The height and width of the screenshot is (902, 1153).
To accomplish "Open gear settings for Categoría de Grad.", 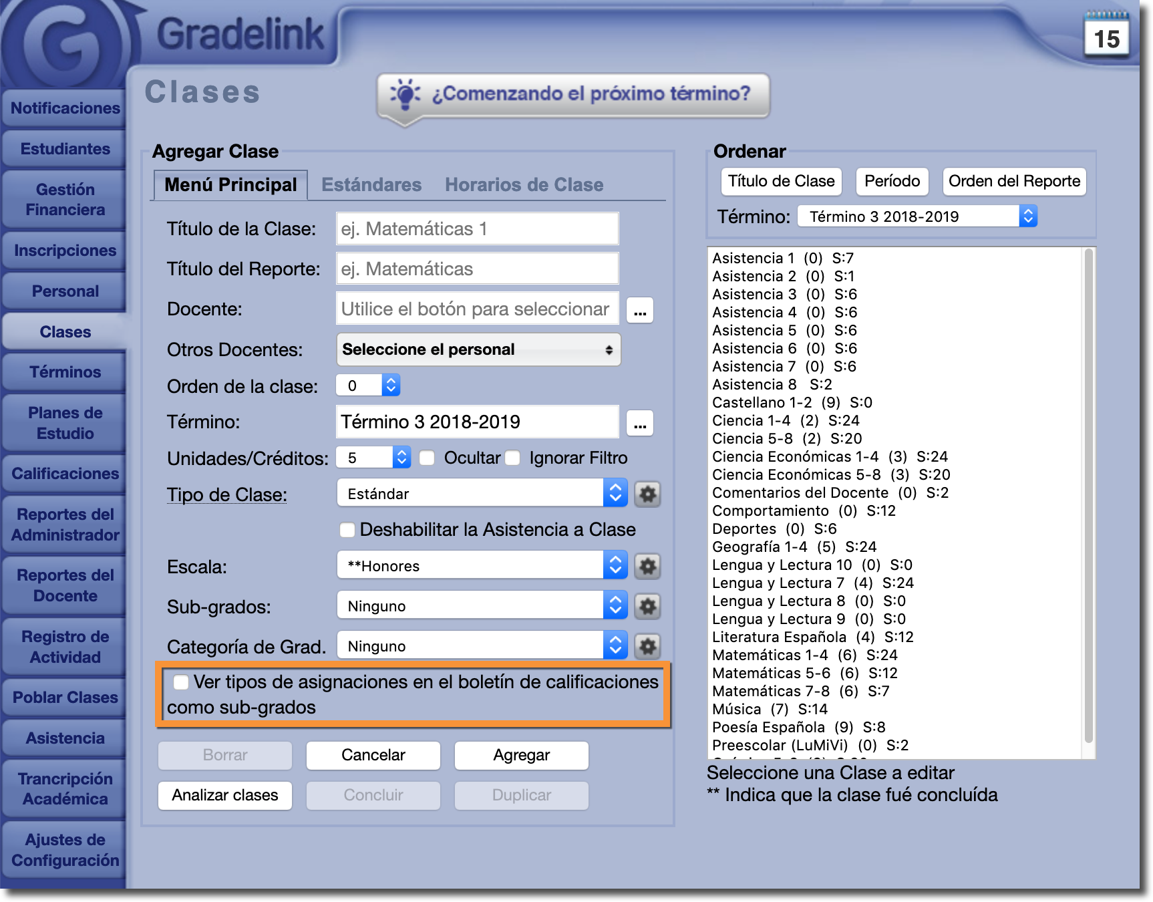I will pyautogui.click(x=647, y=647).
